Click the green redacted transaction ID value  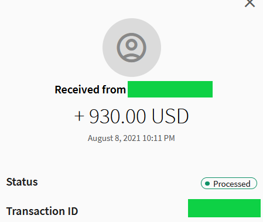[x=224, y=208]
